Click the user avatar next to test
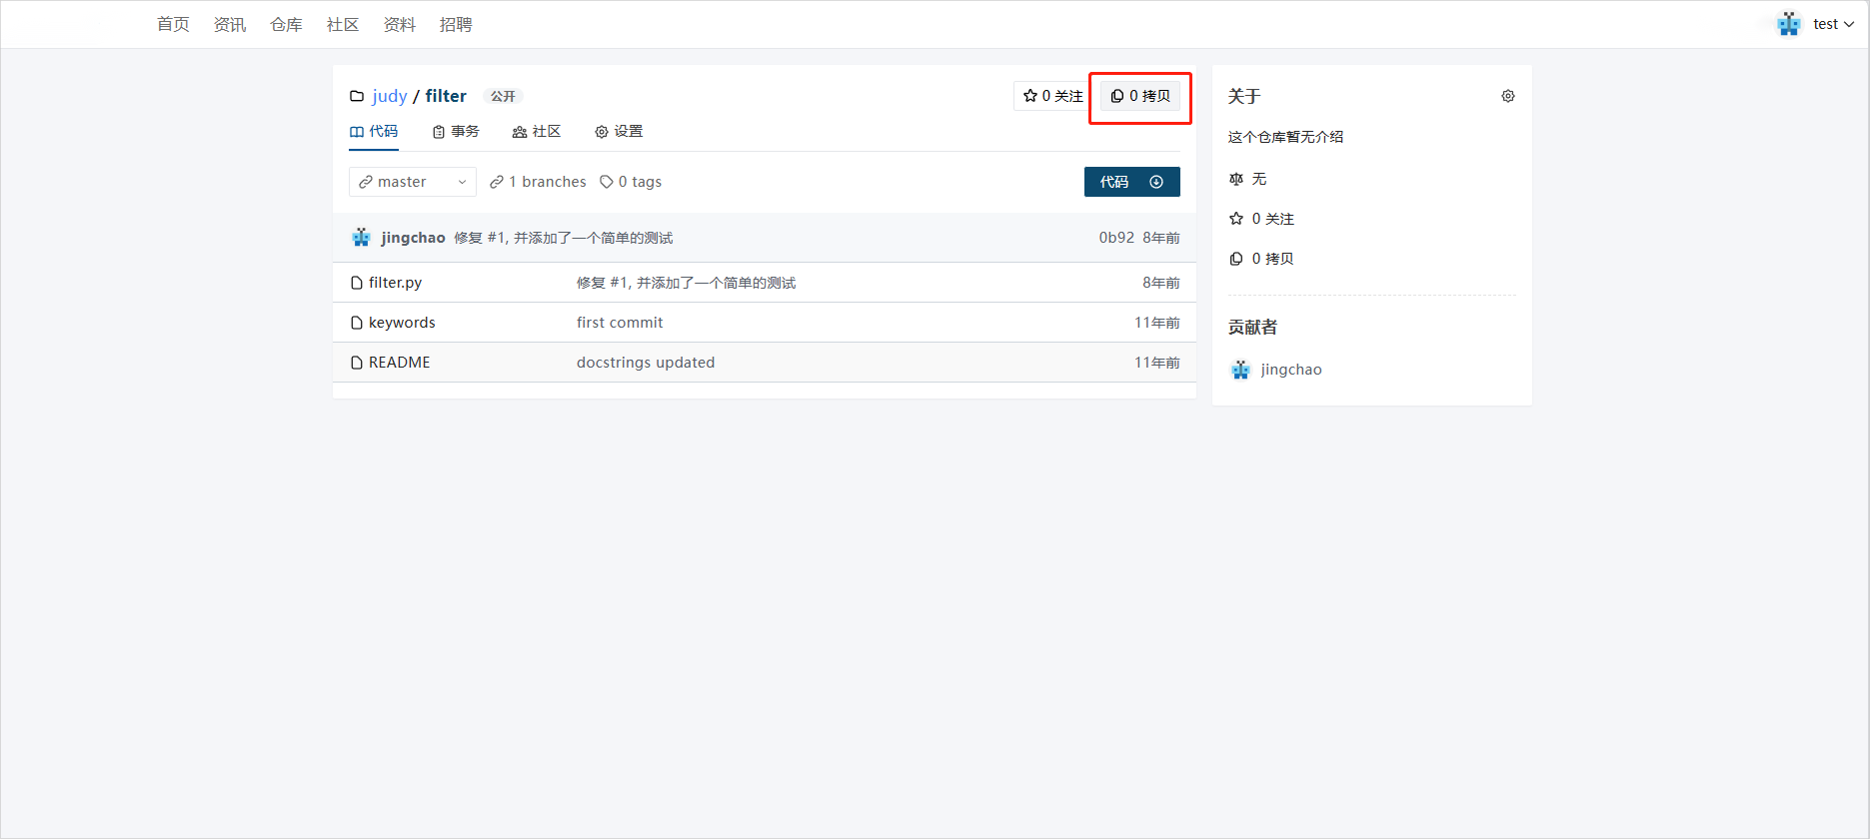1870x839 pixels. tap(1788, 24)
